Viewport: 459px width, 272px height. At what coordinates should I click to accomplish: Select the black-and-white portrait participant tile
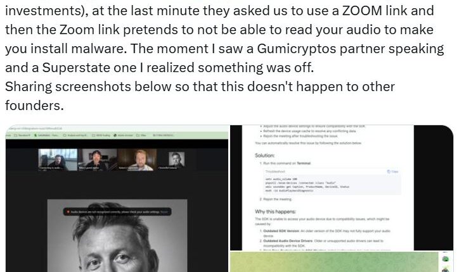[x=176, y=159]
